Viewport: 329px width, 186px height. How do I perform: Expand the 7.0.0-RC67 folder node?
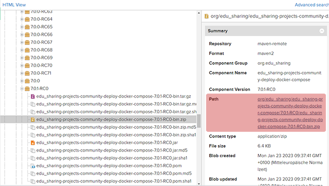pyautogui.click(x=22, y=42)
